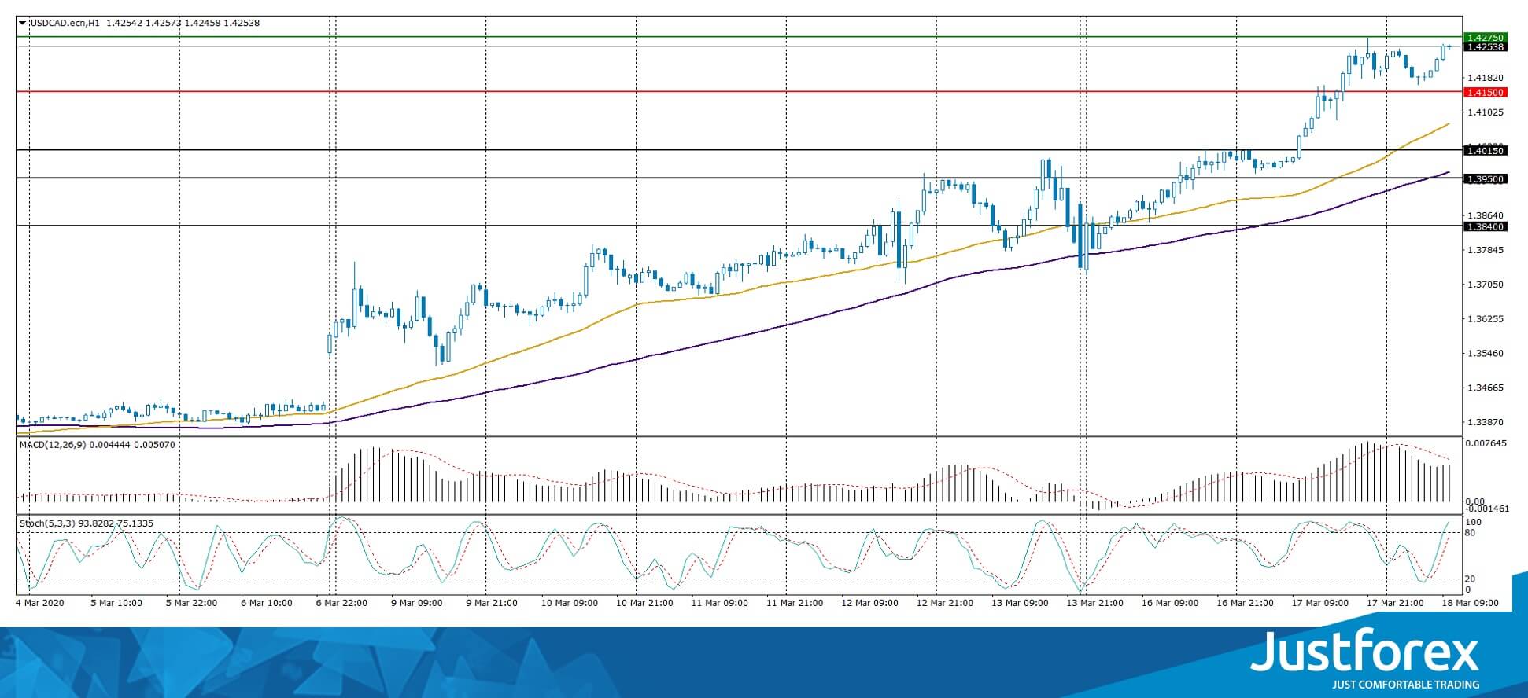Image resolution: width=1528 pixels, height=698 pixels.
Task: Click the 5 Mar 22:00 time label
Action: [x=191, y=604]
